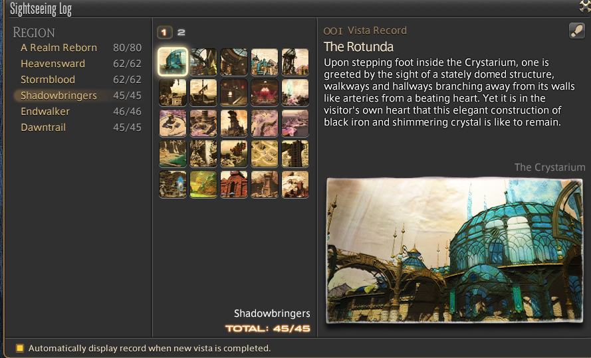Click the Rotunda description paragraph
The image size is (591, 358).
449,92
